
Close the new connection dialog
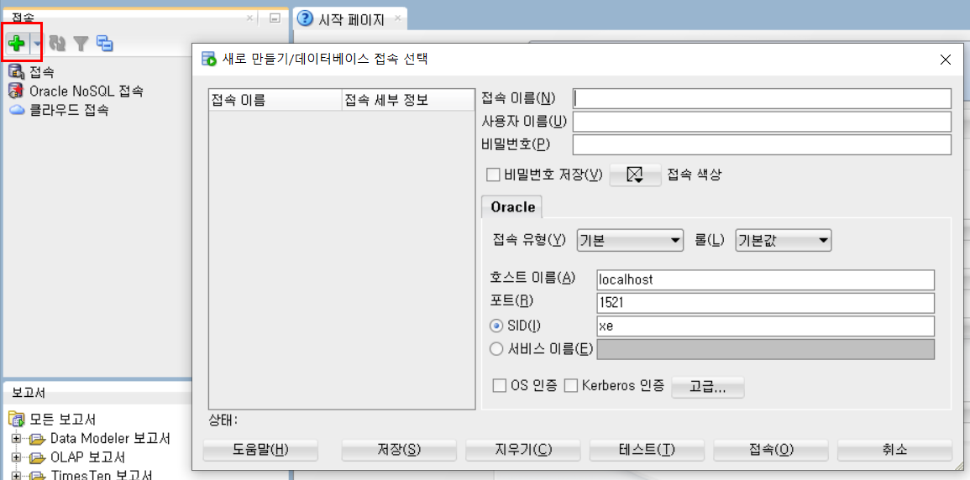click(x=946, y=60)
